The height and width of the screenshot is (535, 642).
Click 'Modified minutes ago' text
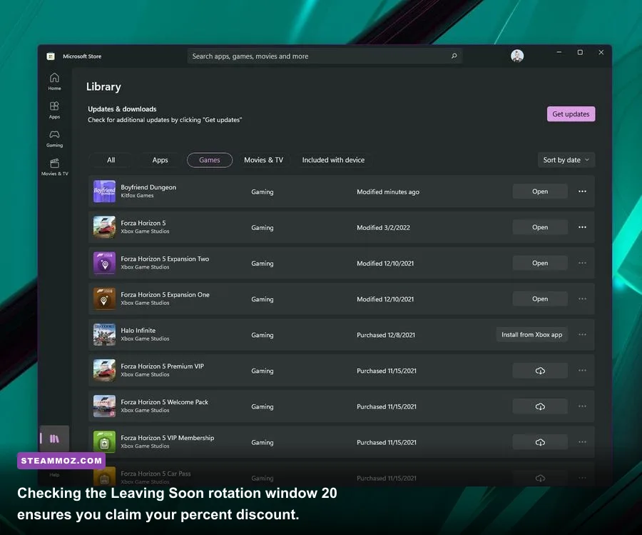pos(388,192)
